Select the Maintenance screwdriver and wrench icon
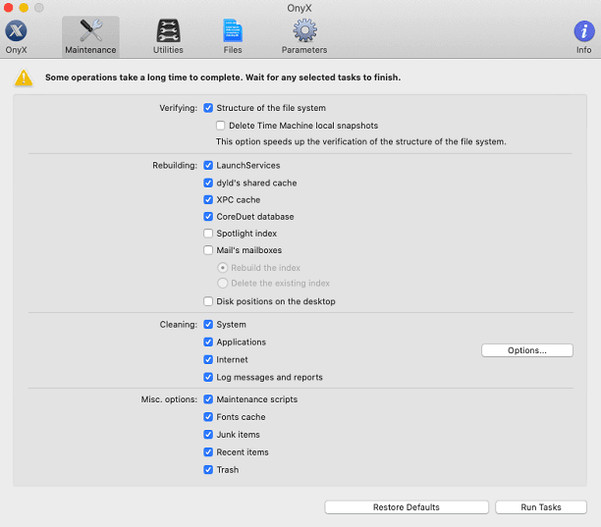Viewport: 601px width, 527px height. click(x=91, y=30)
